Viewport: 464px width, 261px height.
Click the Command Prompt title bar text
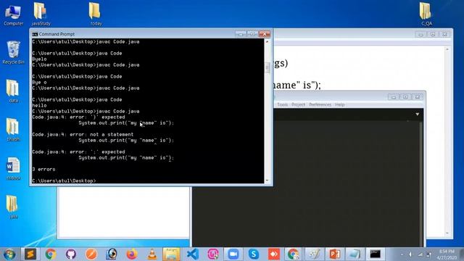pyautogui.click(x=57, y=34)
